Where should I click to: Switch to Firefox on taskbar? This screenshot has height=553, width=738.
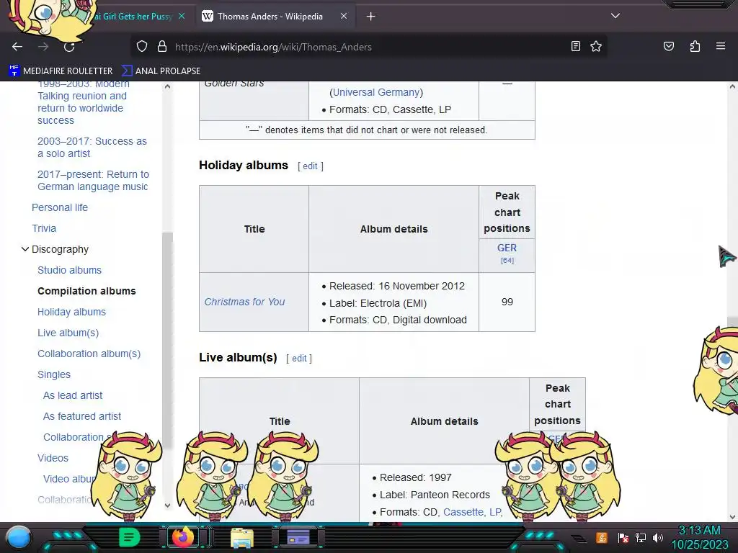(183, 537)
